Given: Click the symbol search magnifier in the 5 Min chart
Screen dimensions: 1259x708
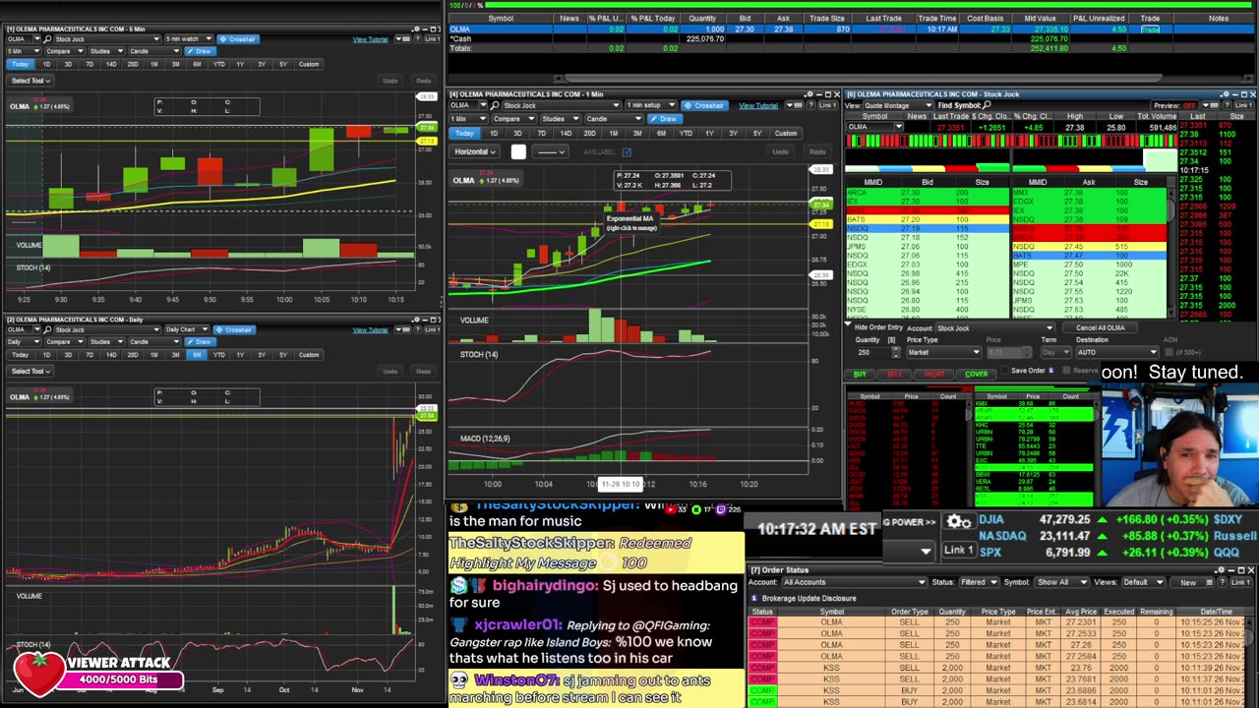Looking at the screenshot, I should pyautogui.click(x=49, y=39).
